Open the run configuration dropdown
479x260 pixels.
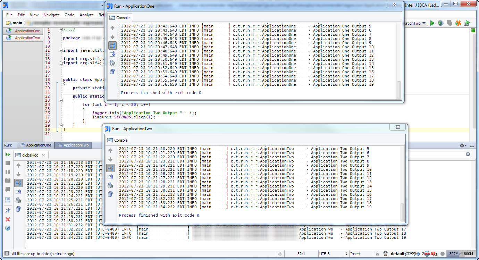tap(424, 23)
